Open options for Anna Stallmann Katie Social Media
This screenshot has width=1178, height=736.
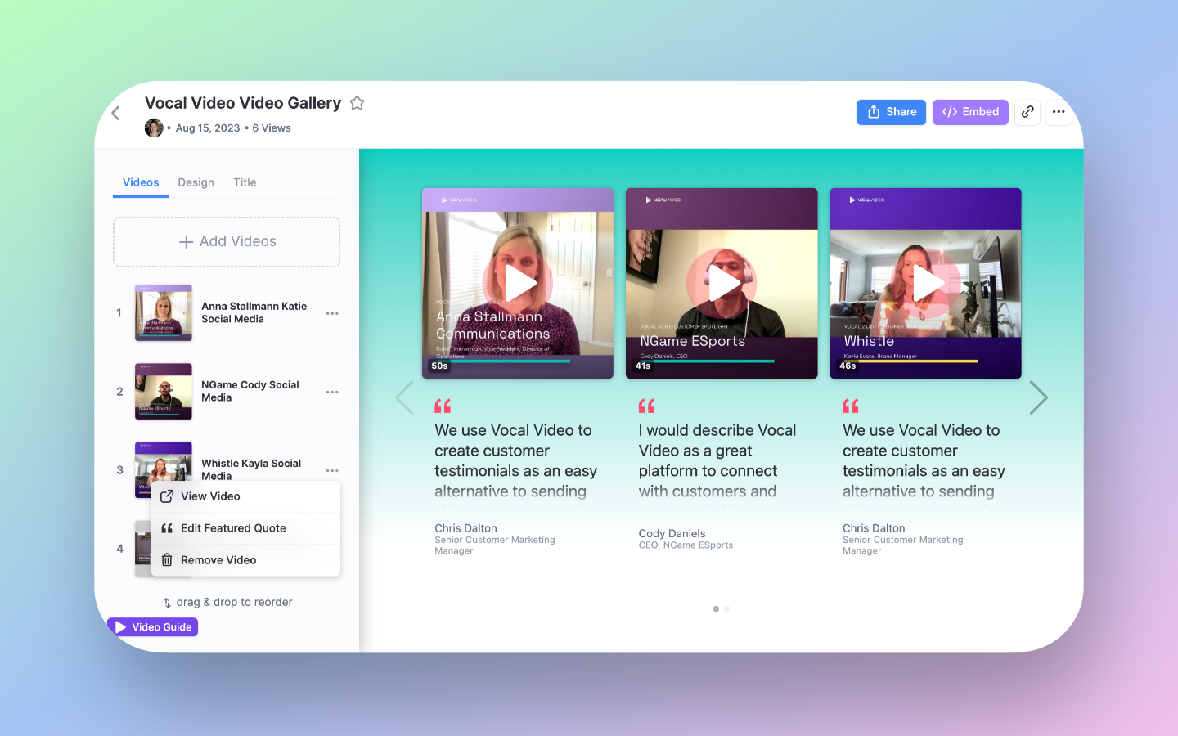[x=332, y=313]
